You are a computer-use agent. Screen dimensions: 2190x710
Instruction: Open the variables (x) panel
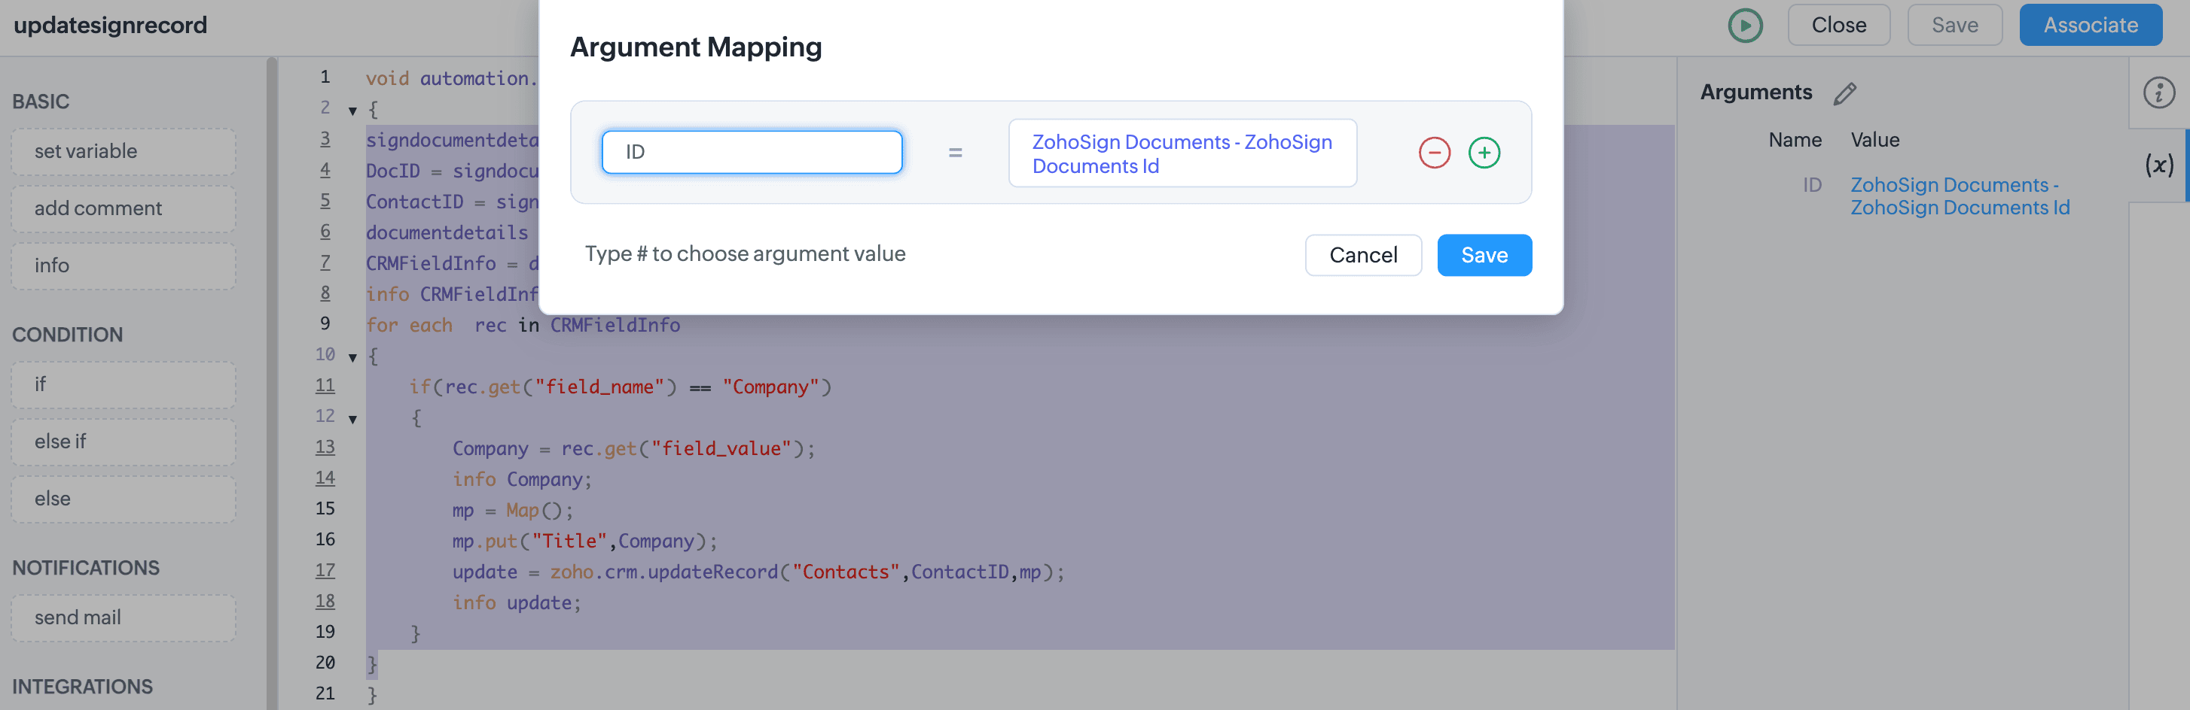point(2158,165)
